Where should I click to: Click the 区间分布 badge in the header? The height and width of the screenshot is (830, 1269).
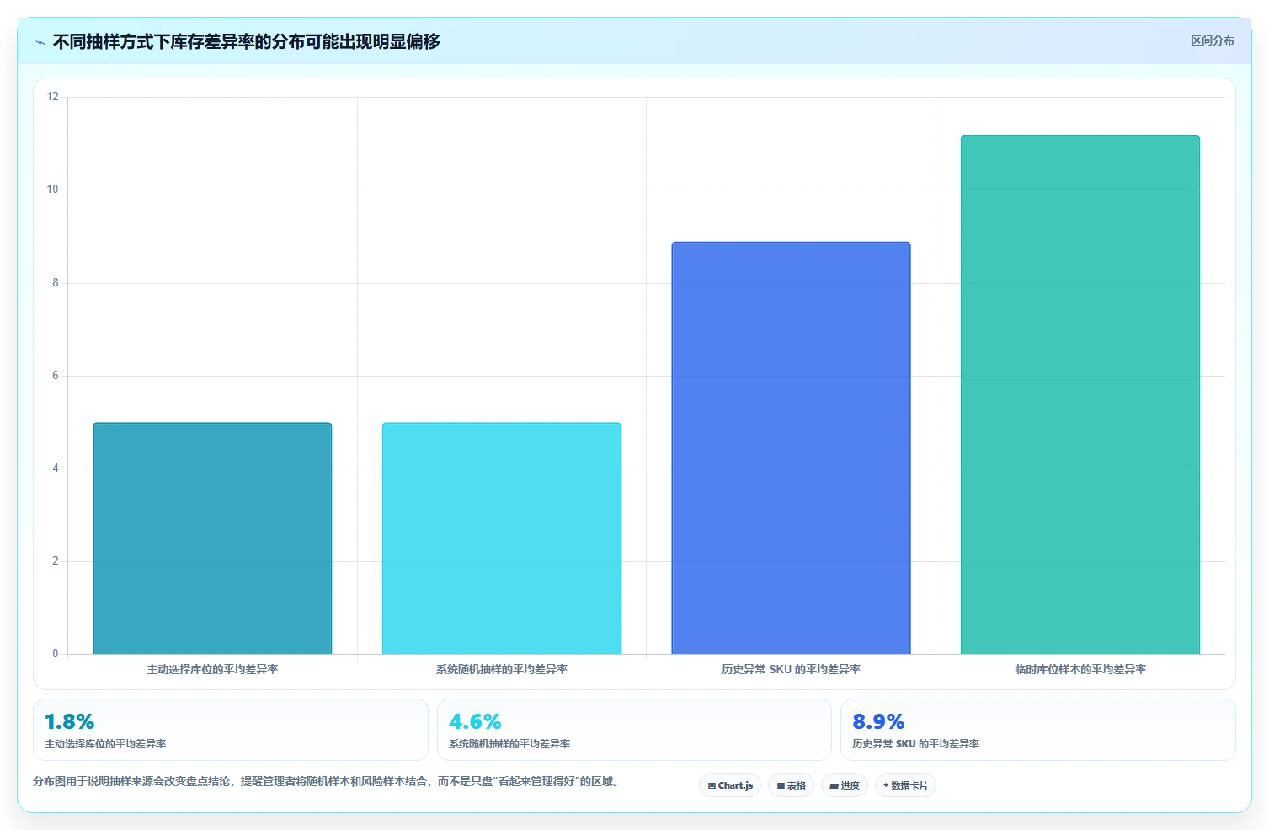click(1212, 40)
